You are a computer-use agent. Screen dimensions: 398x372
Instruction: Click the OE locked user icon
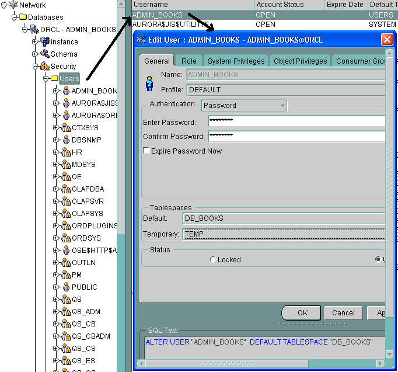point(66,176)
